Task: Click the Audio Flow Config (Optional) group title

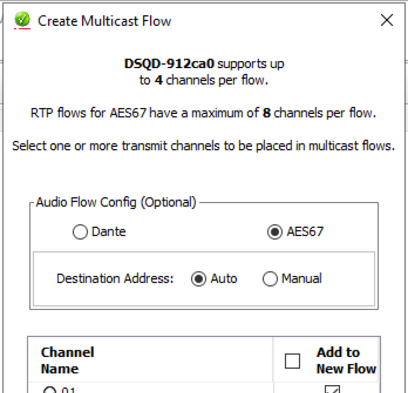Action: pyautogui.click(x=116, y=203)
